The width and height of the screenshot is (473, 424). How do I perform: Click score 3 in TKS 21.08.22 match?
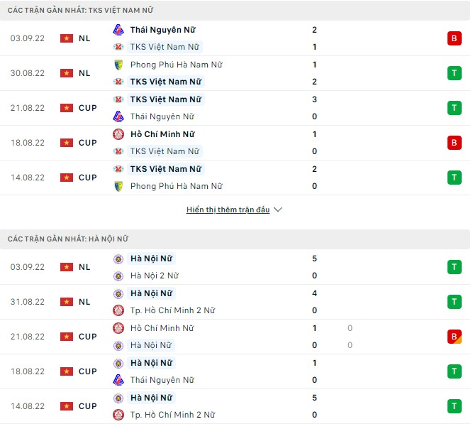pyautogui.click(x=314, y=99)
